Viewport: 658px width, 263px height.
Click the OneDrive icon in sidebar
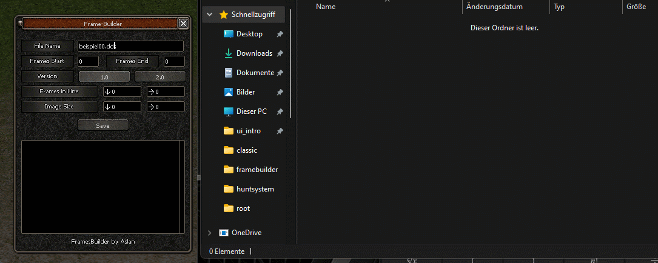[224, 233]
